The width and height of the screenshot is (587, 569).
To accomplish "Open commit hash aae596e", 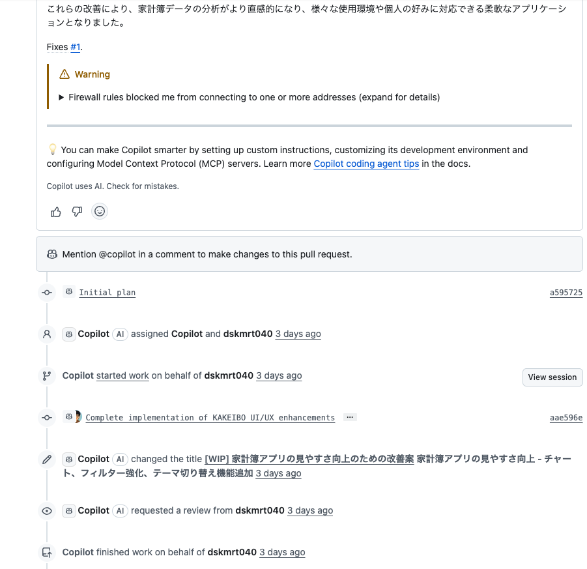I will [566, 418].
